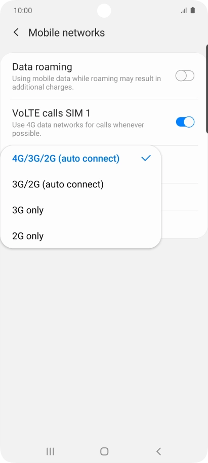Tap the navigation bar back chevron
The image size is (208, 463).
(x=158, y=451)
